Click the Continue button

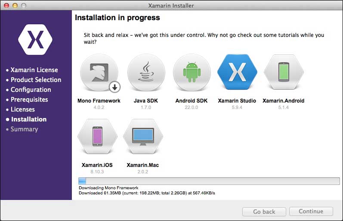click(x=311, y=212)
